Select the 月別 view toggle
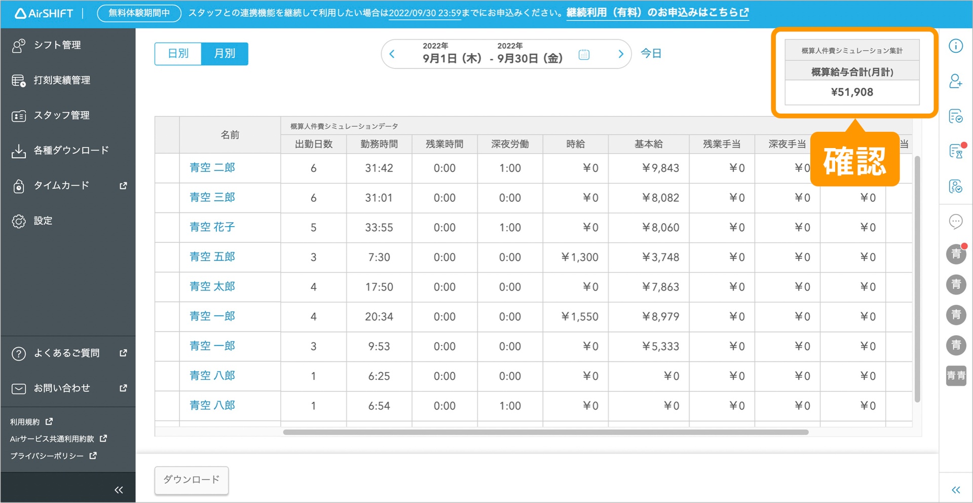Screen dimensions: 973x503 point(224,54)
